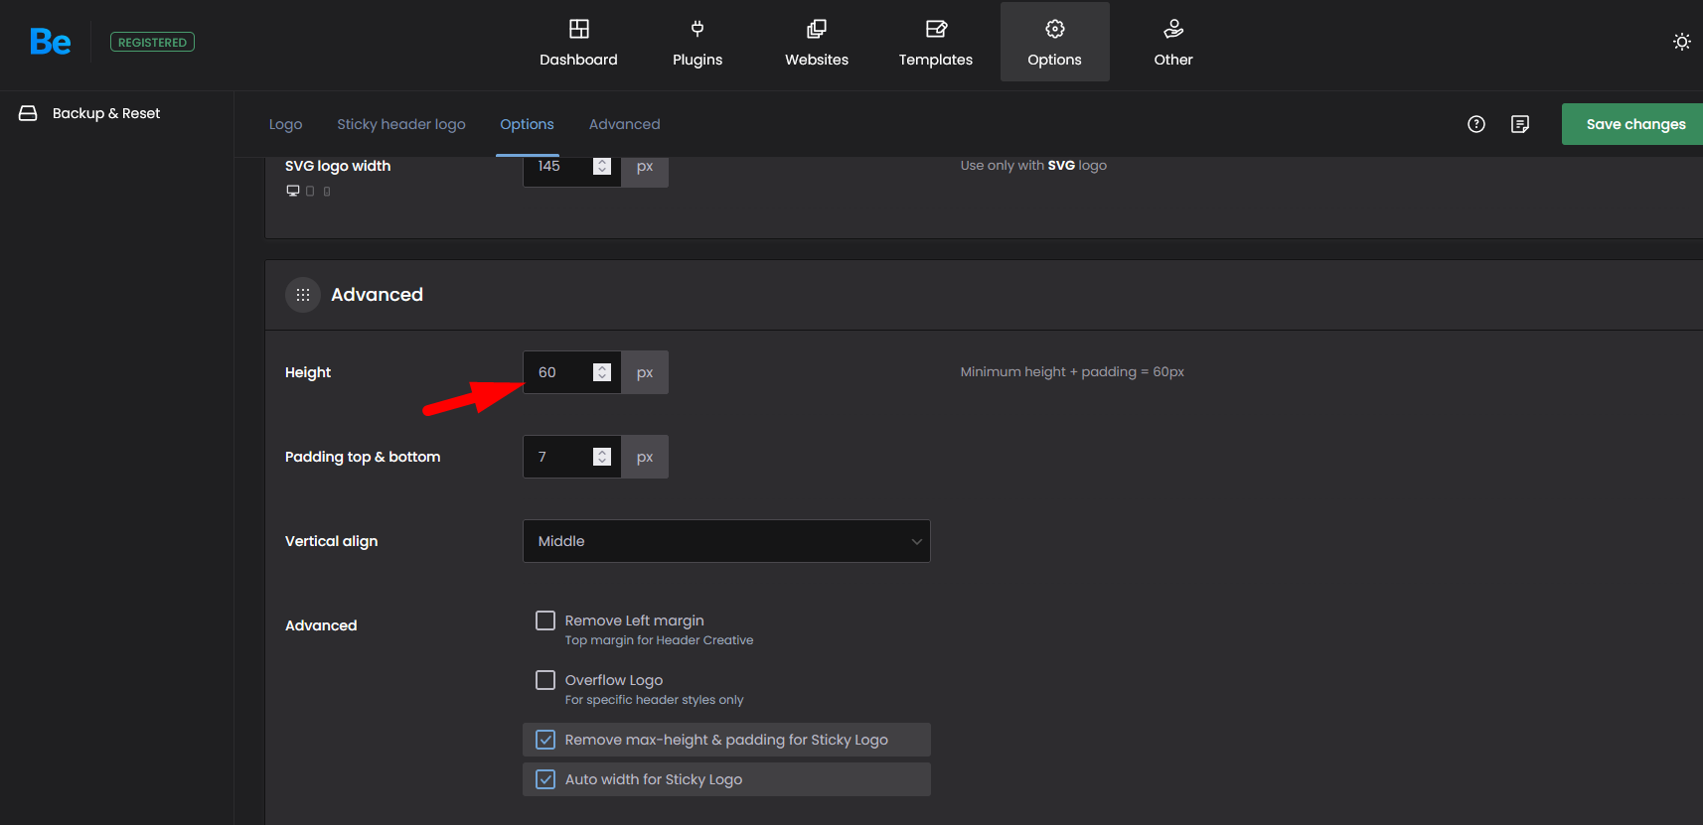Open the Plugins section

click(x=697, y=43)
